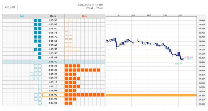This screenshot has width=208, height=111.
Task: Click the Sell column header
Action: 22,16
